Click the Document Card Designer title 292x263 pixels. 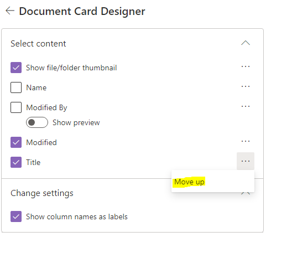(82, 12)
